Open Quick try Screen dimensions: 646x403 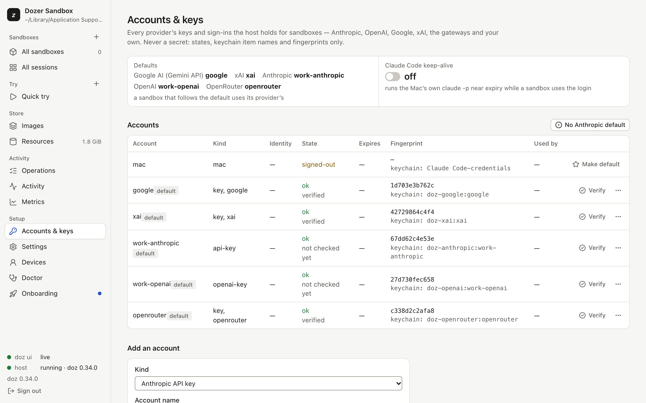click(55, 96)
